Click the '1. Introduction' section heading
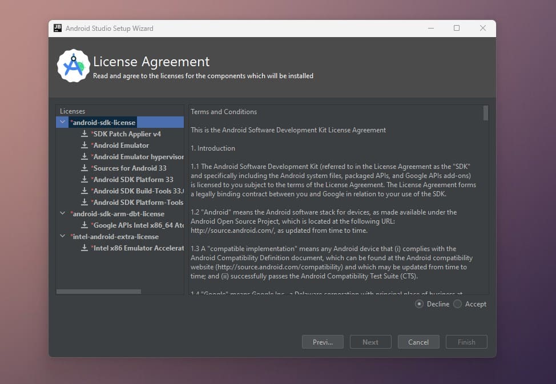Screen dimensions: 556x384 (213, 148)
